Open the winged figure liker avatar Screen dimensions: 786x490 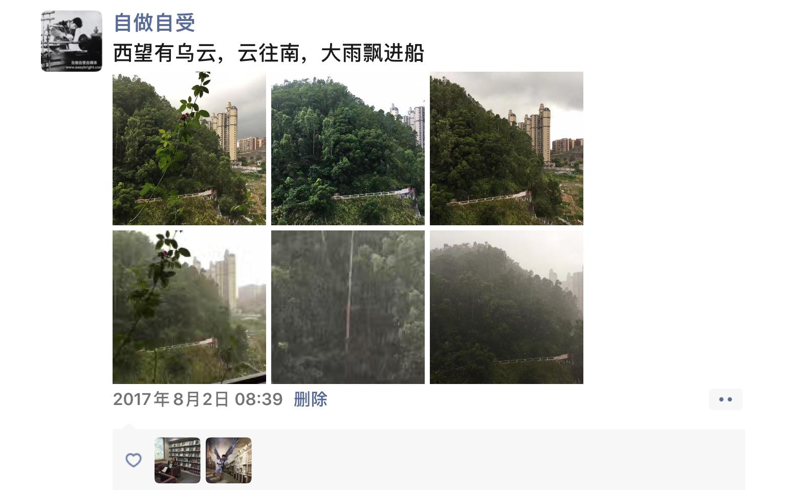click(229, 460)
